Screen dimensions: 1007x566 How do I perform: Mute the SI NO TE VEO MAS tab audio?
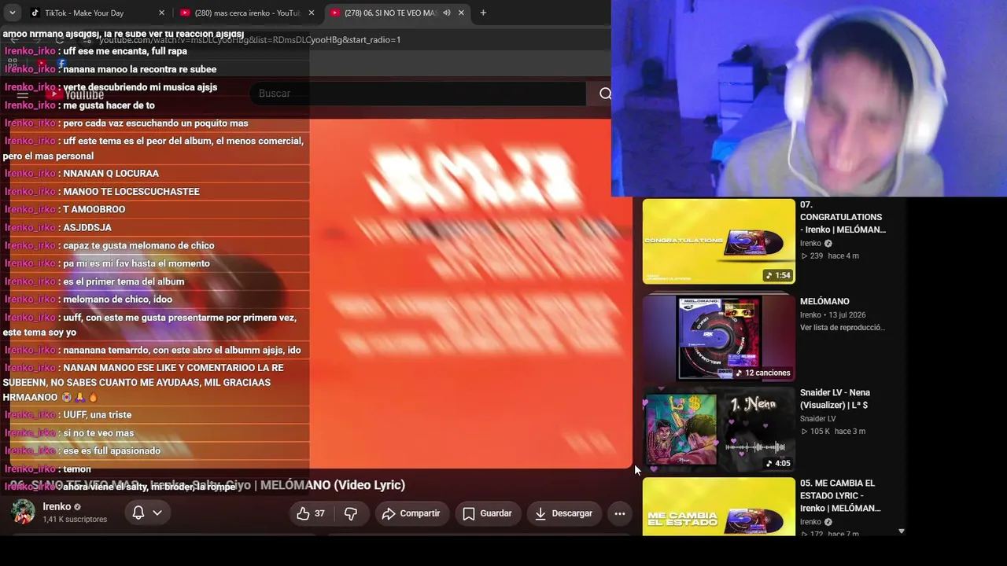click(447, 13)
